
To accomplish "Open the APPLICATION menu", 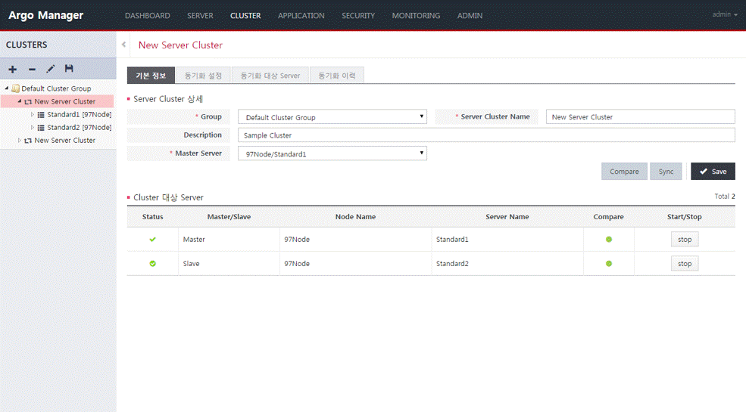I will [301, 16].
